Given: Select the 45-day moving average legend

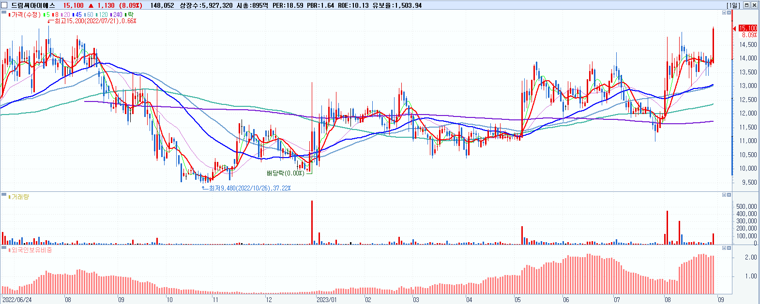Looking at the screenshot, I should click(x=77, y=14).
